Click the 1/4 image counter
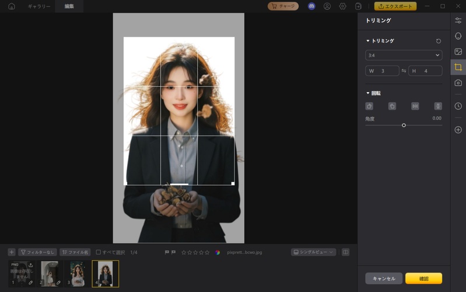 [x=134, y=252]
